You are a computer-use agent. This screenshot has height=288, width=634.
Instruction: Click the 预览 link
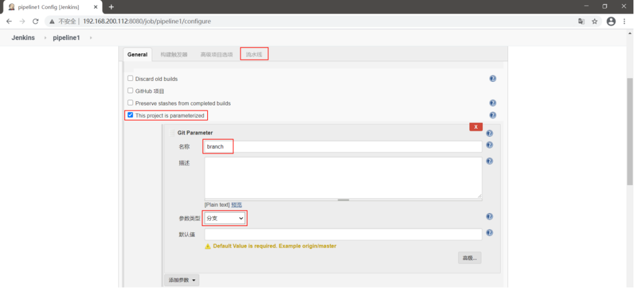point(236,204)
